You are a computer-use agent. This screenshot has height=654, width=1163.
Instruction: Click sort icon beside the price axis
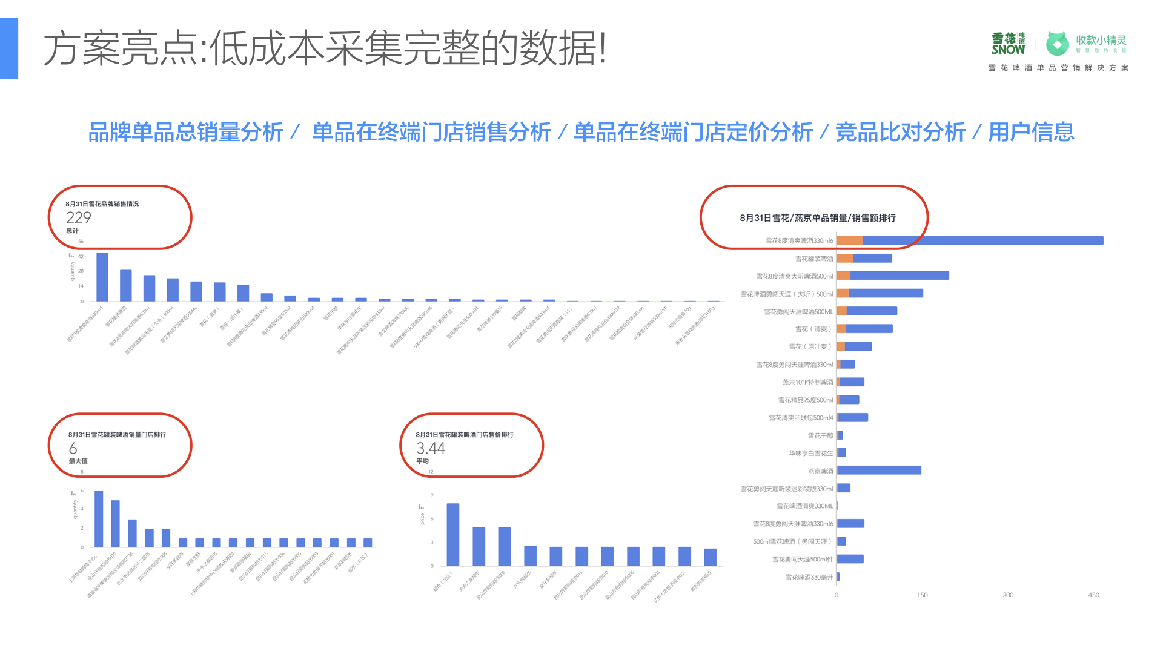421,507
